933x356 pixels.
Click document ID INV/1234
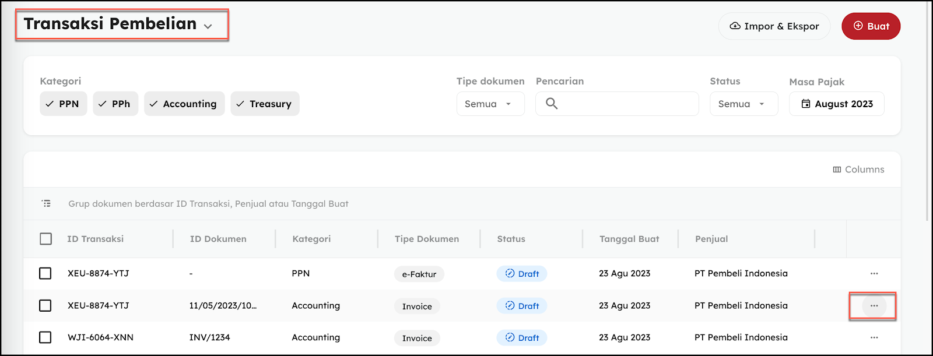coord(210,337)
